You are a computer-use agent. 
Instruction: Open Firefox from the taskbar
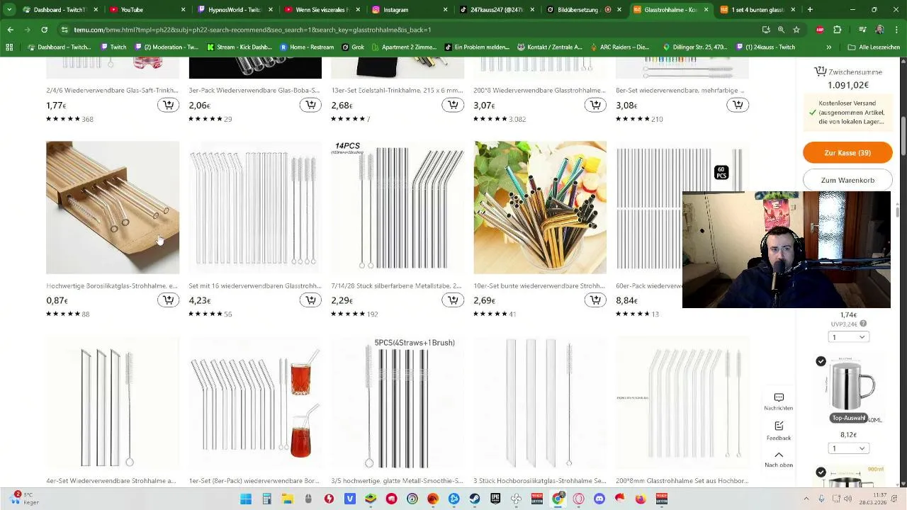point(641,499)
